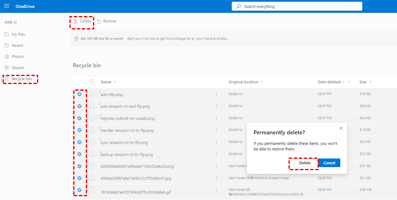Uncheck the add-sftp.png selection circle
This screenshot has width=397, height=200.
[x=79, y=94]
